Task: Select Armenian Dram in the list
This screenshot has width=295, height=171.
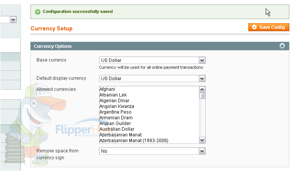Action: point(116,118)
